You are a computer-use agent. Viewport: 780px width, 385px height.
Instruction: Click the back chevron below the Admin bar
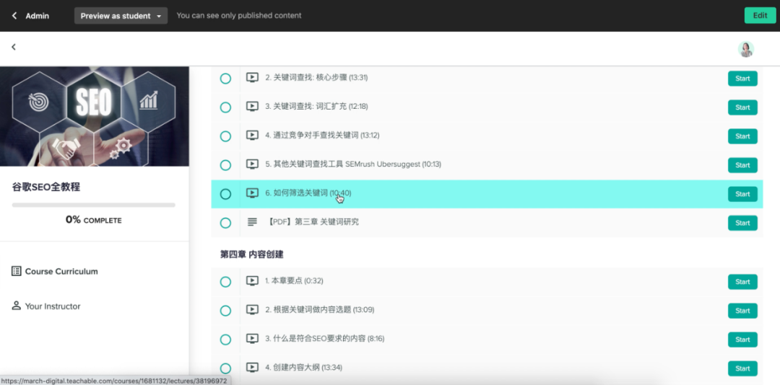click(14, 47)
